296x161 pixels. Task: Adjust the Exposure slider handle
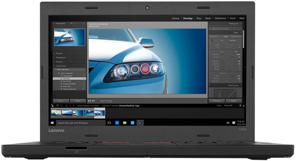226,54
